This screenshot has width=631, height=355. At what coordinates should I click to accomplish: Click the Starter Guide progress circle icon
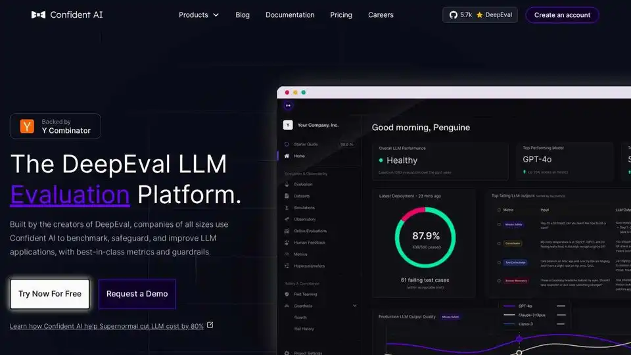tap(287, 144)
